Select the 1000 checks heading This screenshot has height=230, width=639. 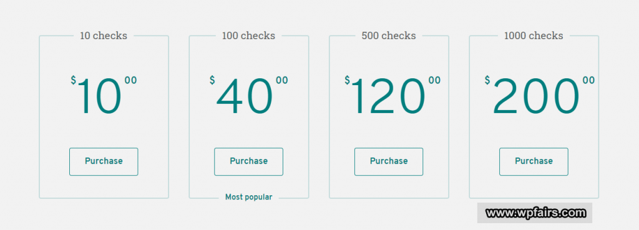[534, 35]
